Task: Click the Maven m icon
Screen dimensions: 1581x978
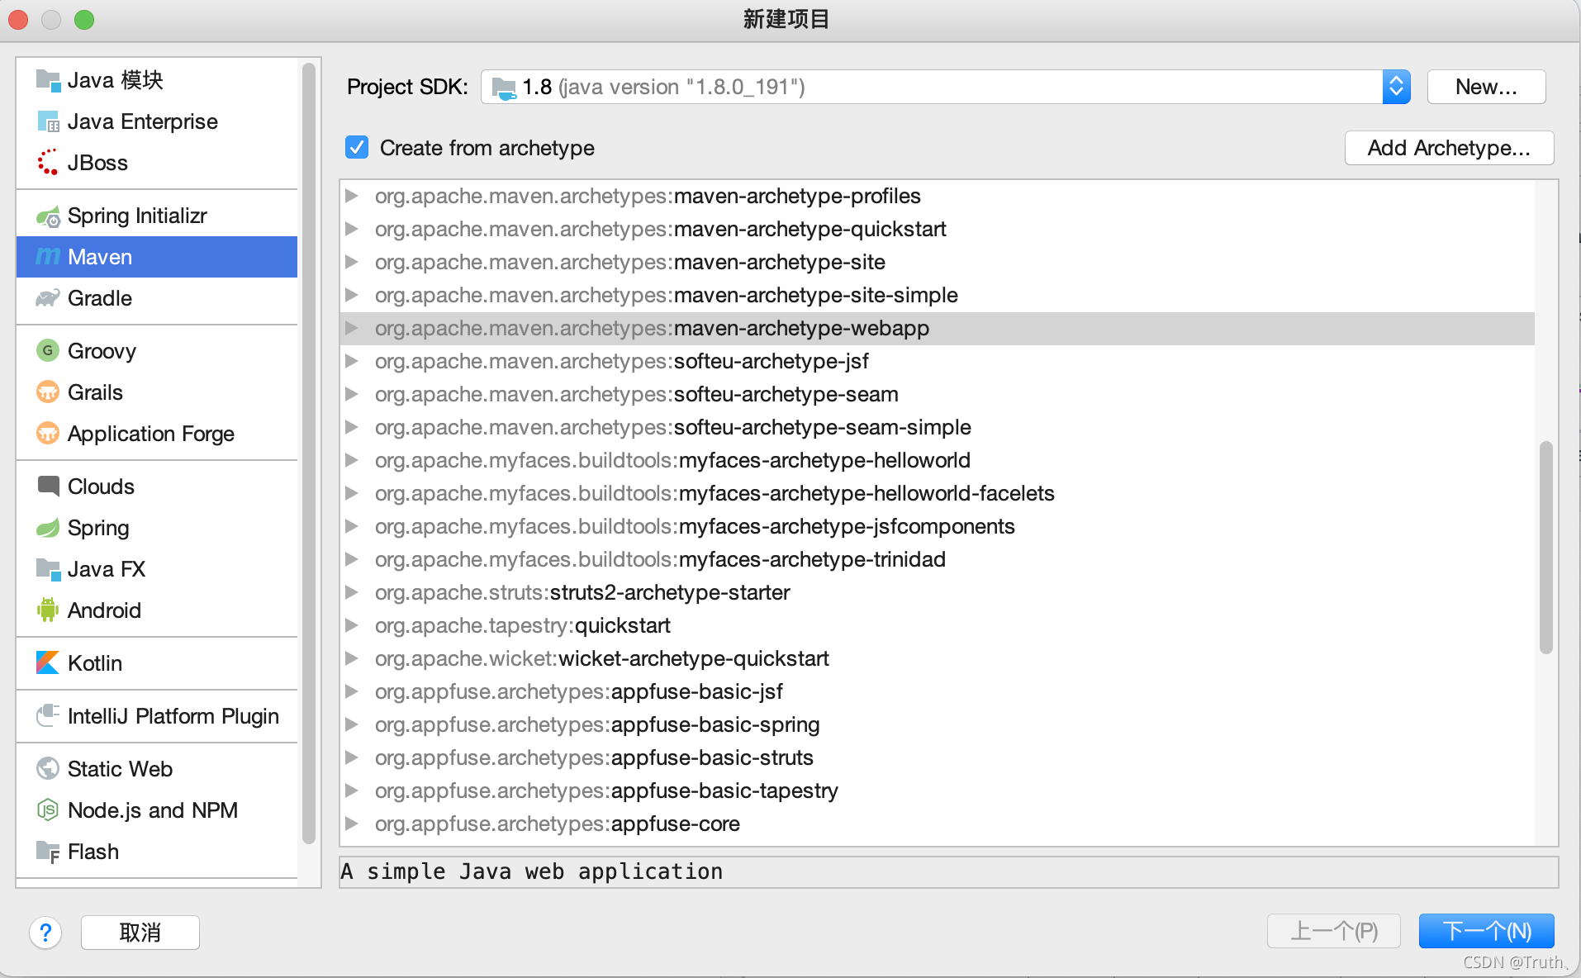Action: pyautogui.click(x=48, y=257)
